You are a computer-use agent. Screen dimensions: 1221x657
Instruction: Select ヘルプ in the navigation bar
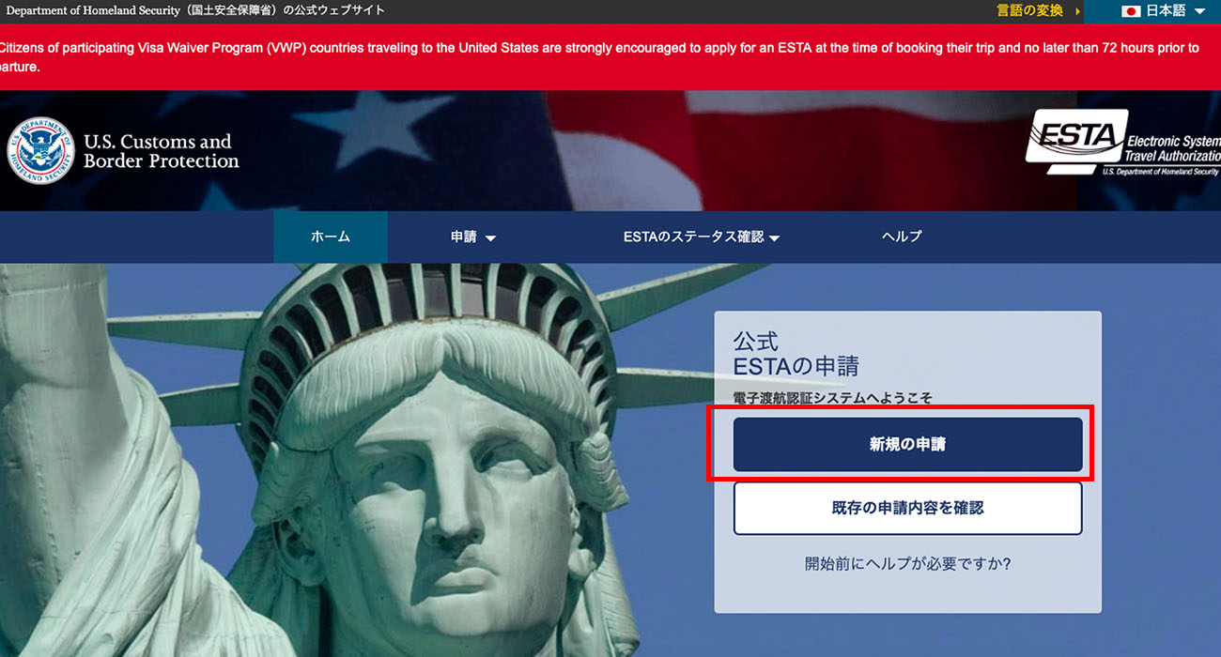coord(902,237)
